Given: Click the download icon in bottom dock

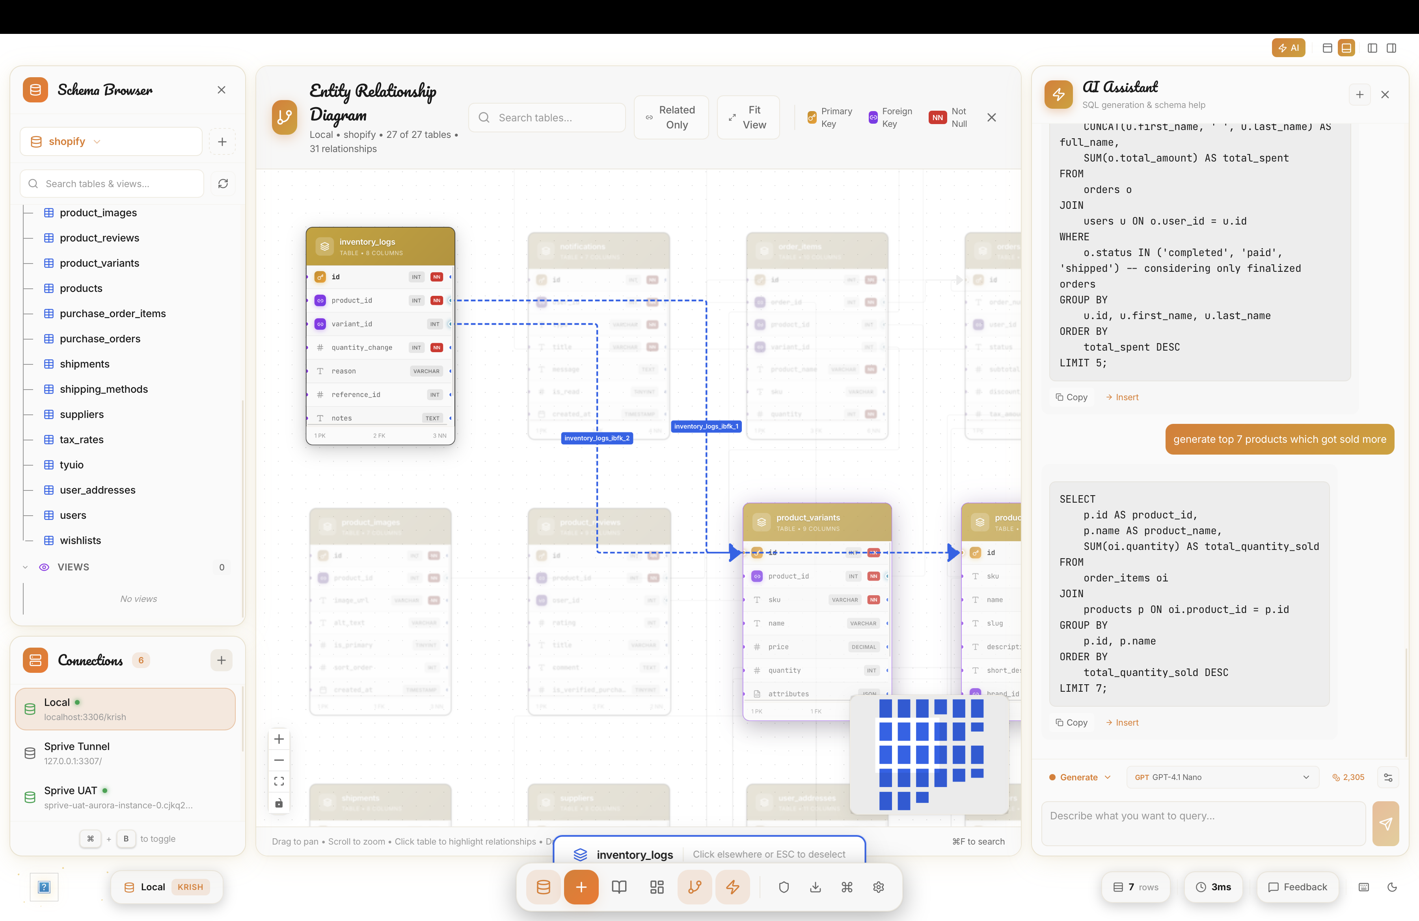Looking at the screenshot, I should click(815, 887).
